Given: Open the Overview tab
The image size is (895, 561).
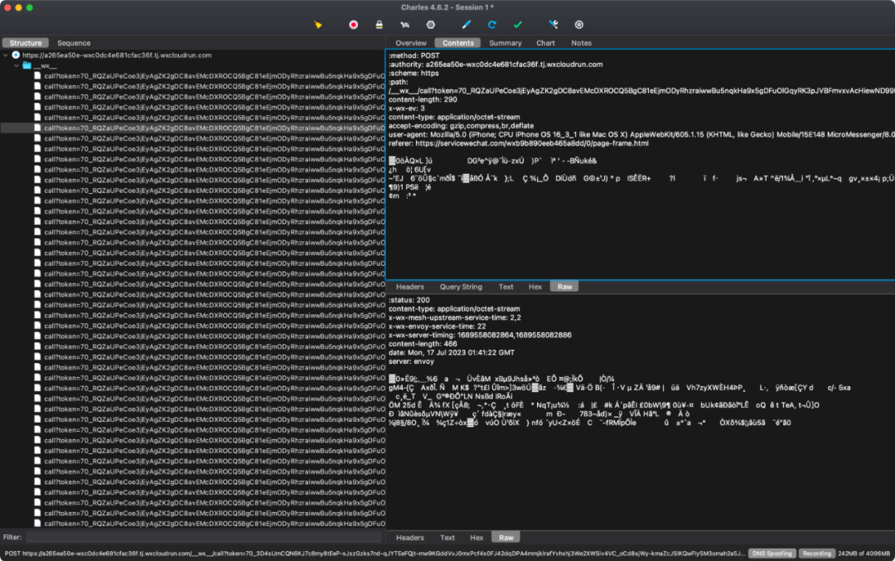Looking at the screenshot, I should tap(411, 43).
